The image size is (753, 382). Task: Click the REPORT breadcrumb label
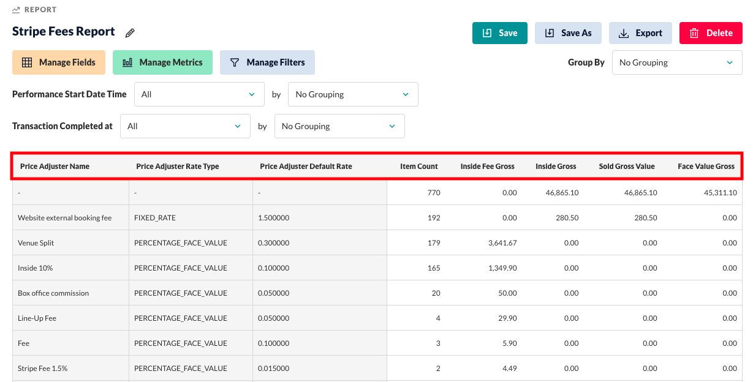(x=41, y=10)
